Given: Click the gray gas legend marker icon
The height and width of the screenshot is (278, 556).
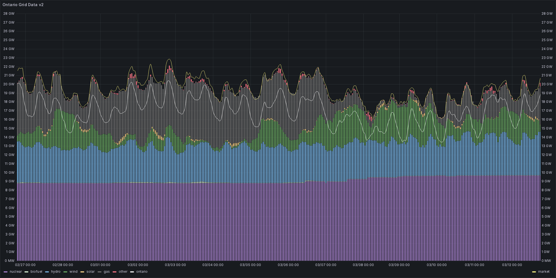Looking at the screenshot, I should (100, 272).
